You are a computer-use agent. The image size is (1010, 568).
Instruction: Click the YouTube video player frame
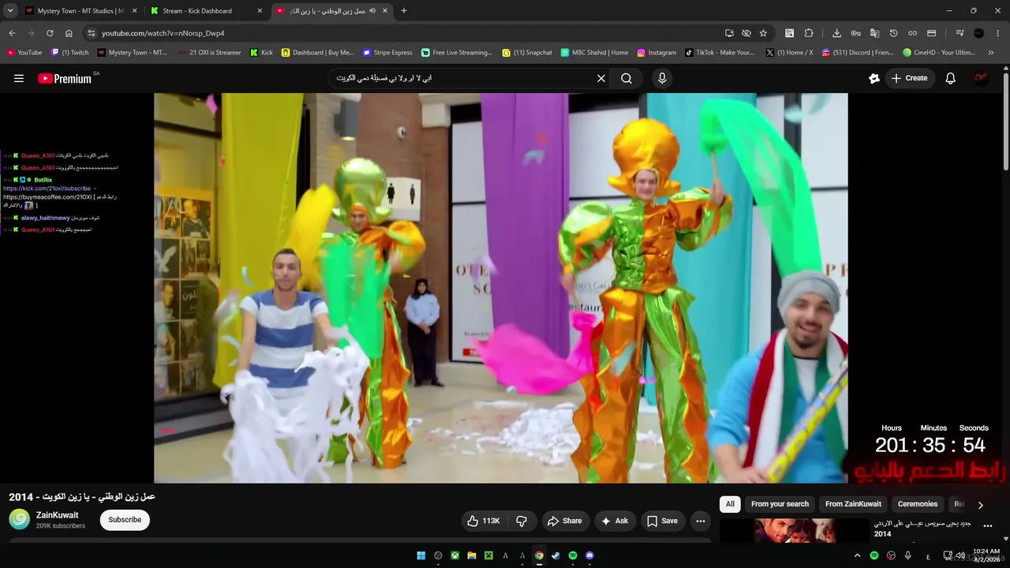tap(501, 288)
